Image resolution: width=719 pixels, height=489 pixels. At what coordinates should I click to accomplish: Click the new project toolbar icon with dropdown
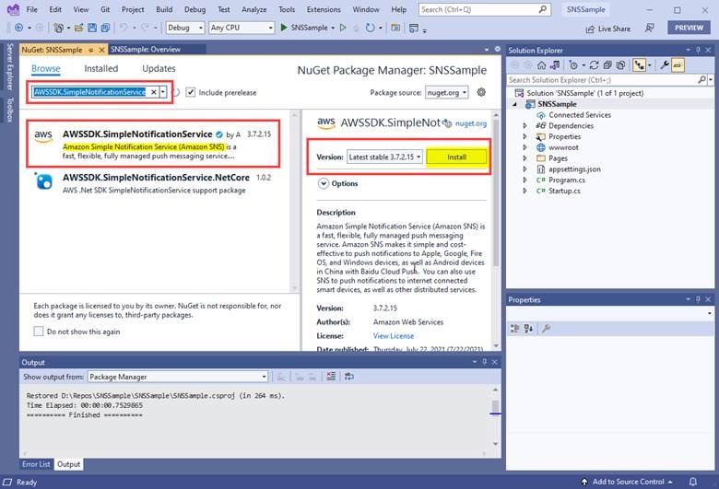(x=59, y=28)
